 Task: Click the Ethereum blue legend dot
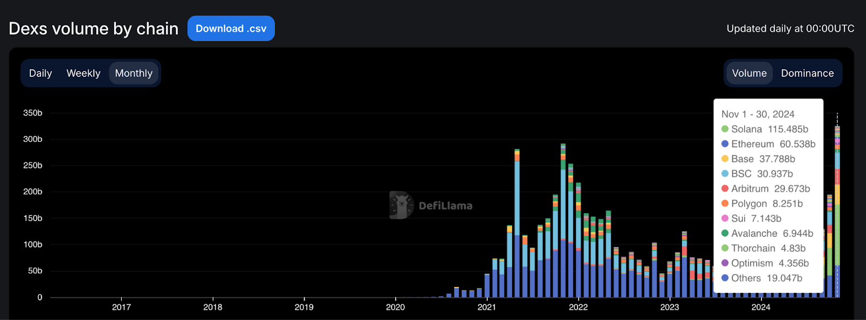(x=725, y=144)
